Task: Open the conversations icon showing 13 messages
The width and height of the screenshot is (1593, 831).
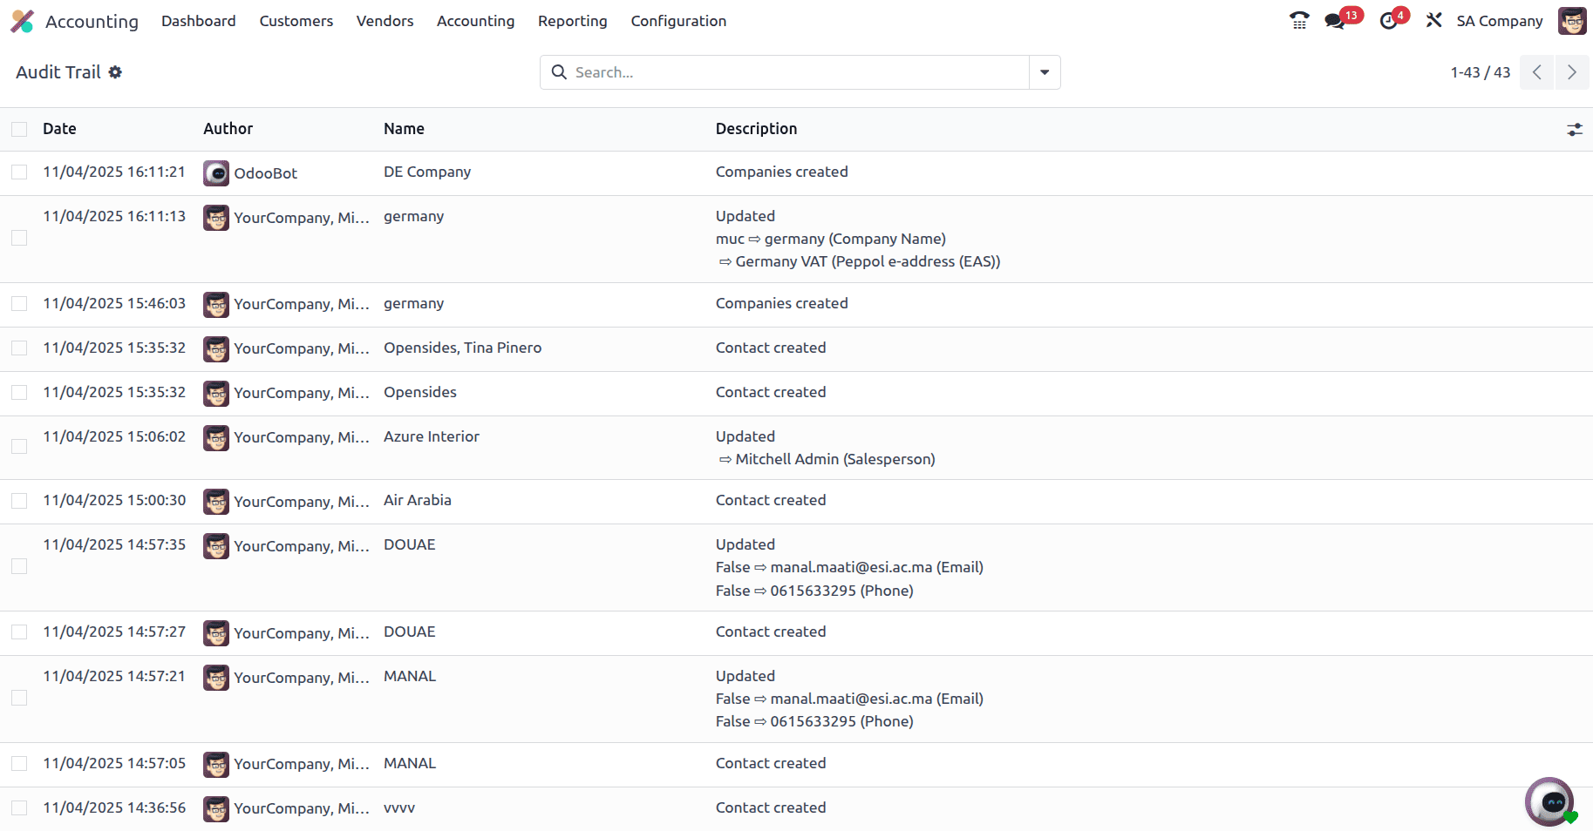Action: (x=1335, y=20)
